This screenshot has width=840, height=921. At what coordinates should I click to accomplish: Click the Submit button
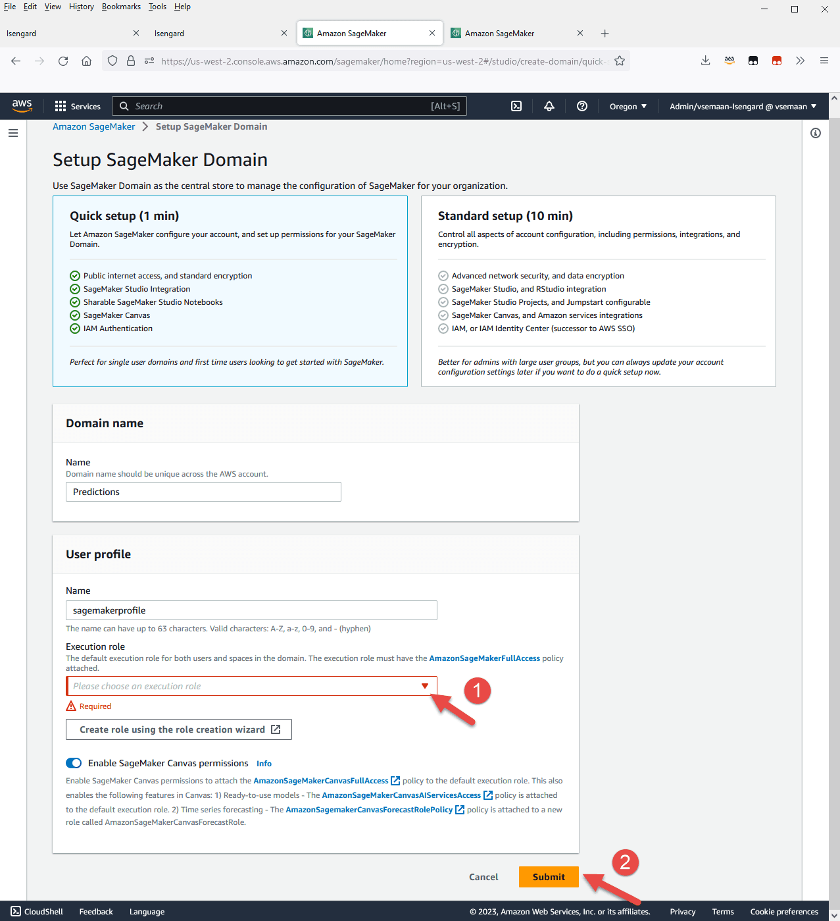pos(549,877)
